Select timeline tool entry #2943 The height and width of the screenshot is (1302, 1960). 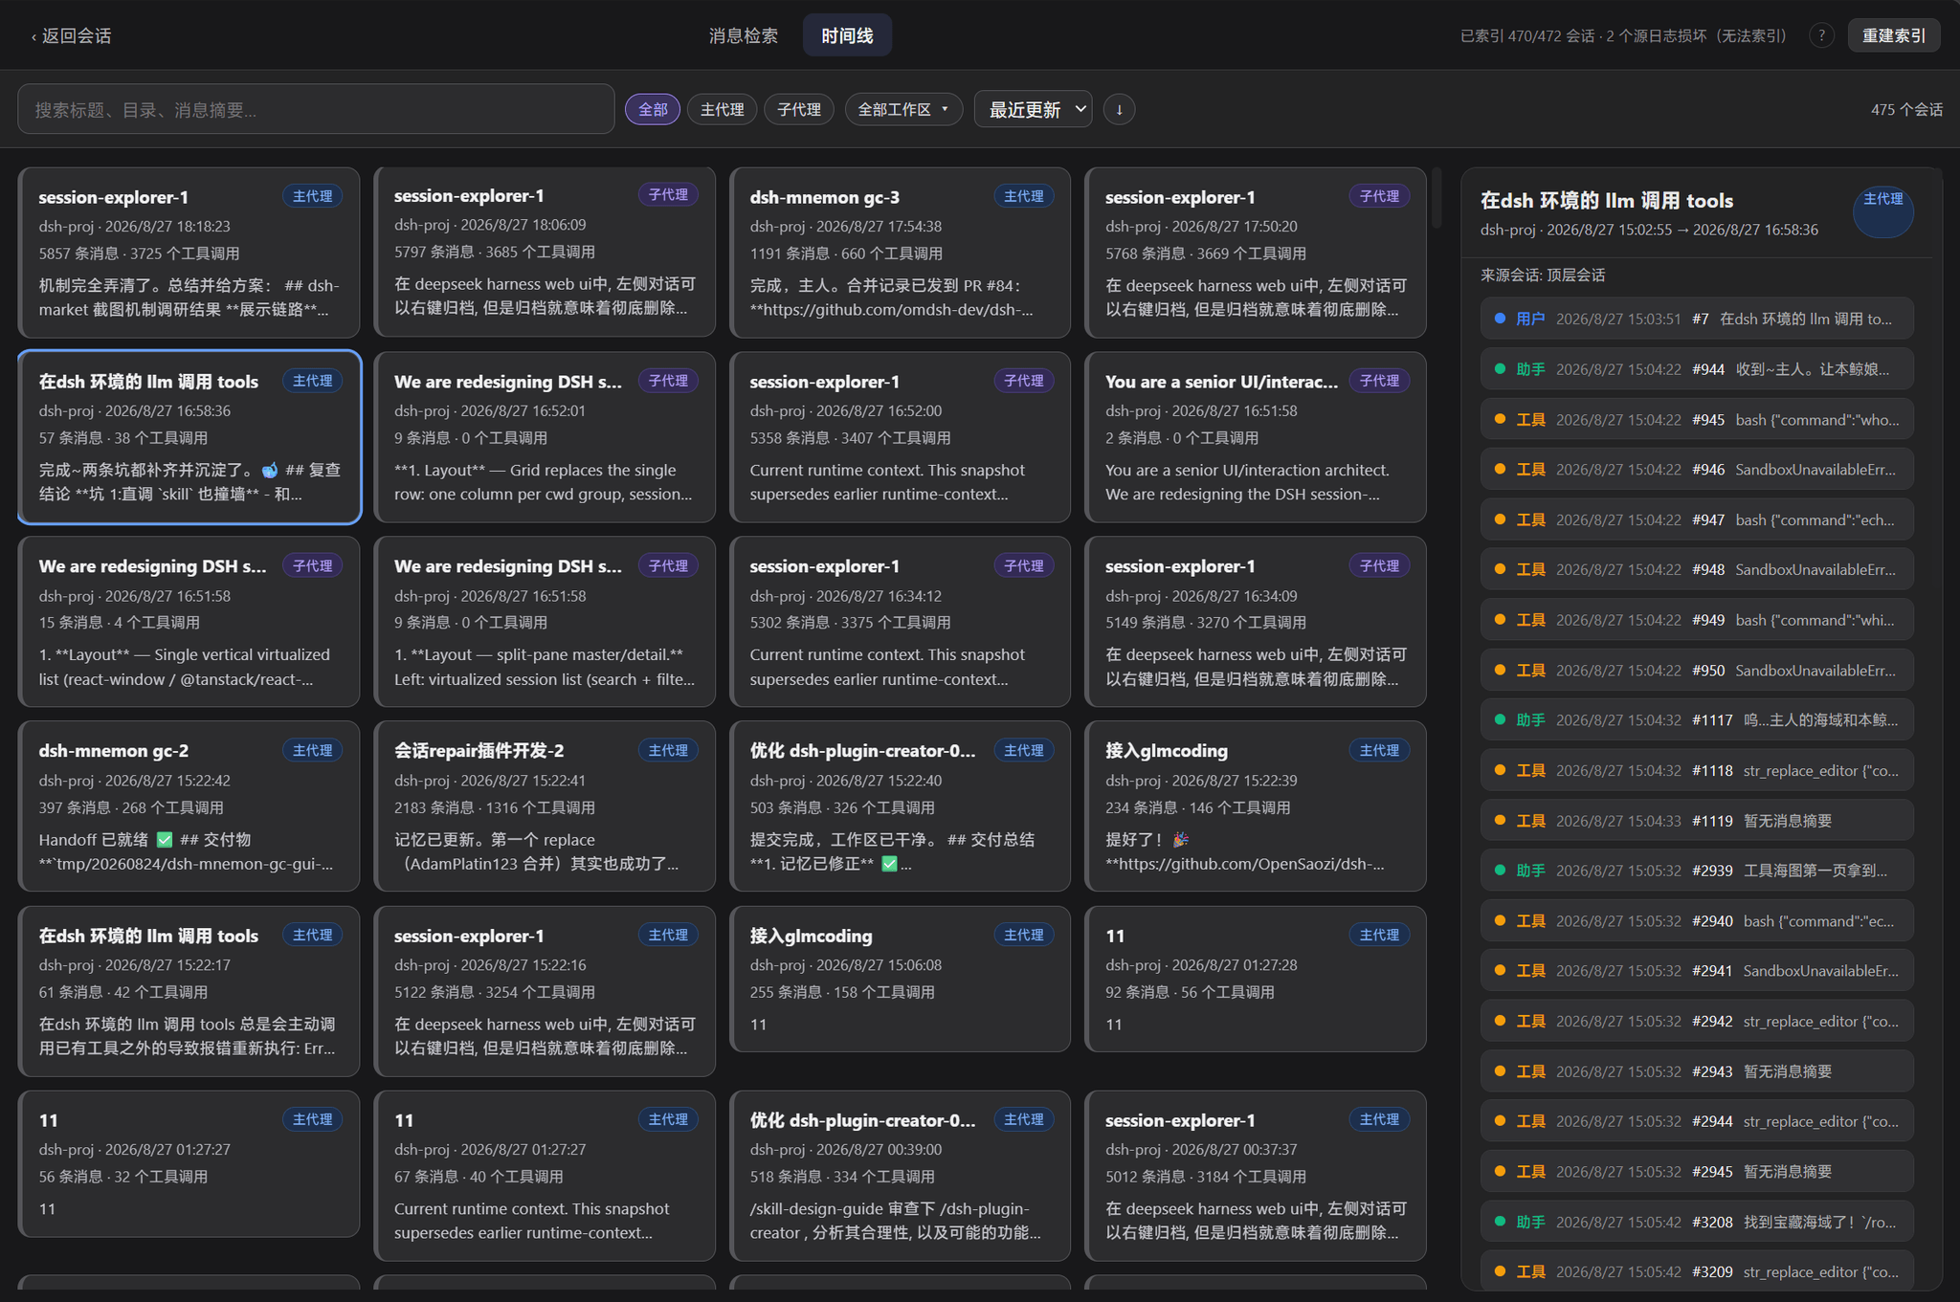click(x=1697, y=1071)
